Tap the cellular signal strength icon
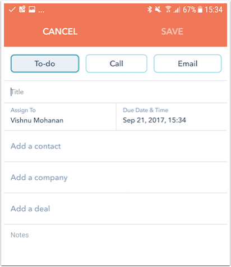The height and width of the screenshot is (267, 231). click(177, 10)
